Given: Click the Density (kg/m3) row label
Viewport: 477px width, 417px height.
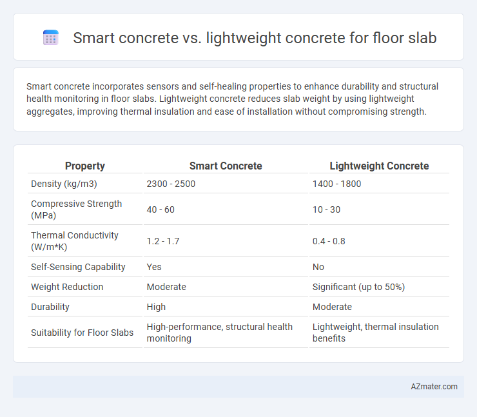Looking at the screenshot, I should (x=64, y=184).
